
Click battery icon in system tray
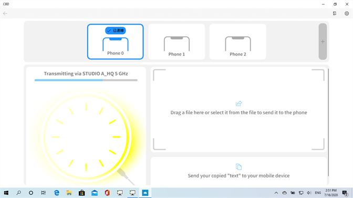point(293,193)
